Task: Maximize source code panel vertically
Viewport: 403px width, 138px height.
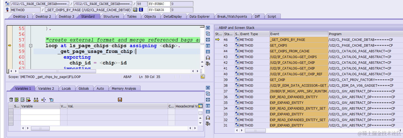Action: pos(208,46)
